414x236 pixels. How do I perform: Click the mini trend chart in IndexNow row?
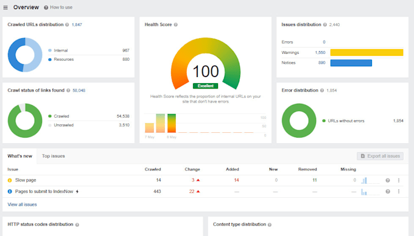click(x=370, y=192)
